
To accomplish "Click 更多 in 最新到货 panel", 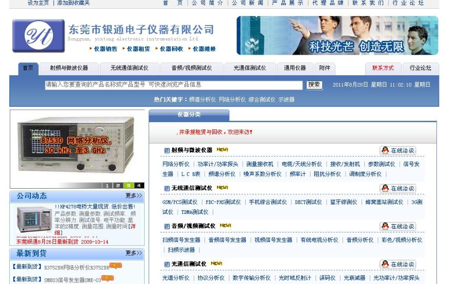I will pyautogui.click(x=133, y=253).
